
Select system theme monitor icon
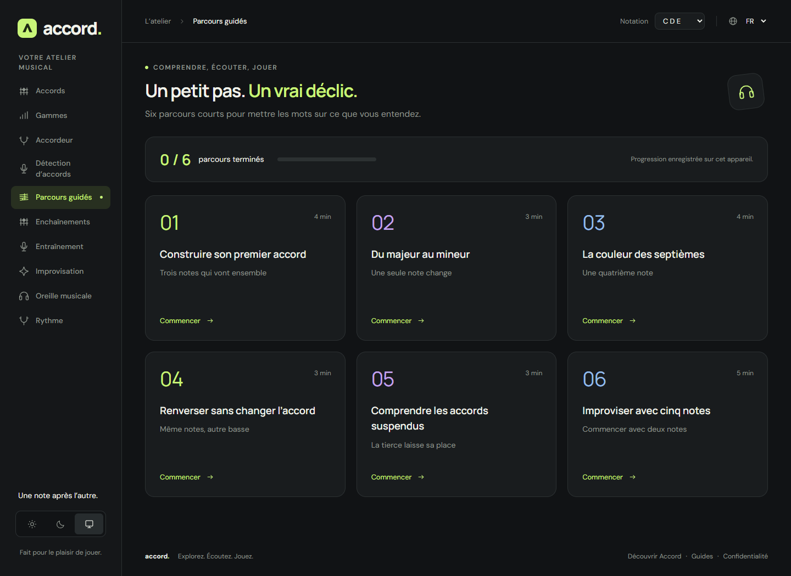89,524
